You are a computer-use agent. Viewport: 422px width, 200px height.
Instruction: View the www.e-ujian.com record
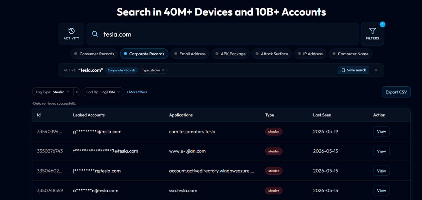pyautogui.click(x=381, y=151)
